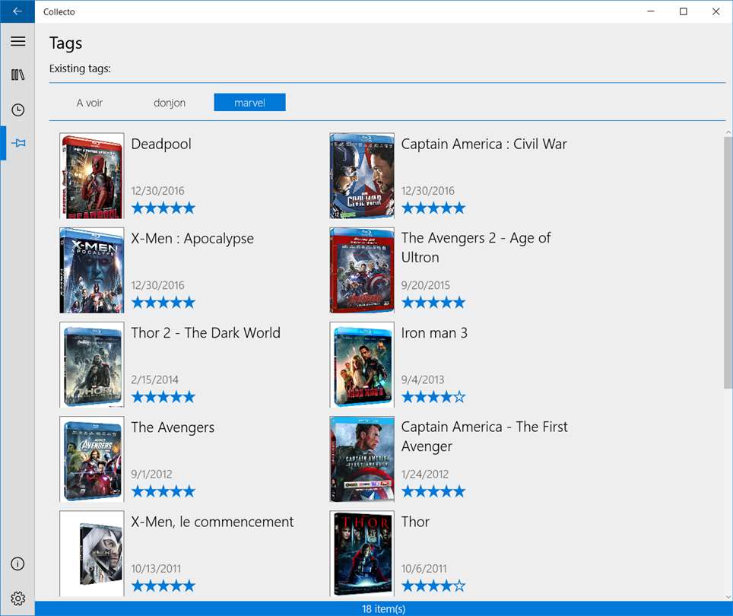The width and height of the screenshot is (733, 616).
Task: Open the hamburger navigation menu
Action: coord(17,41)
